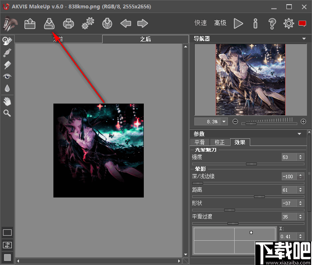Image resolution: width=312 pixels, height=265 pixels.
Task: Step the 距离 value spinner
Action: tap(301, 190)
